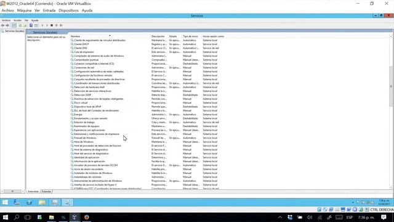
Task: Click the Pause service icon
Action: [56, 25]
